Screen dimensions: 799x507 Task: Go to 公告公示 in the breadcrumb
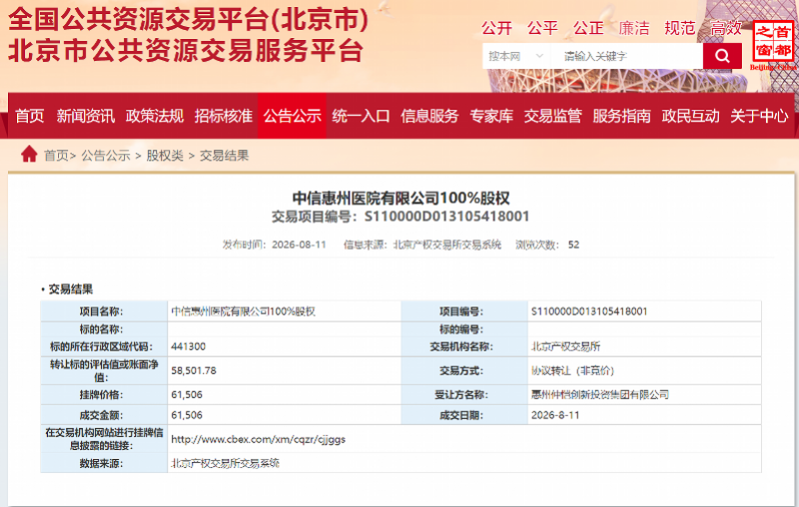(106, 156)
